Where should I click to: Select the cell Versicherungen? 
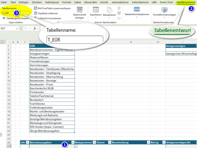click(x=52, y=65)
